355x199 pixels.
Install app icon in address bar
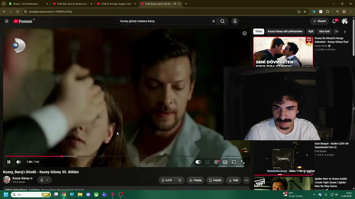(299, 12)
